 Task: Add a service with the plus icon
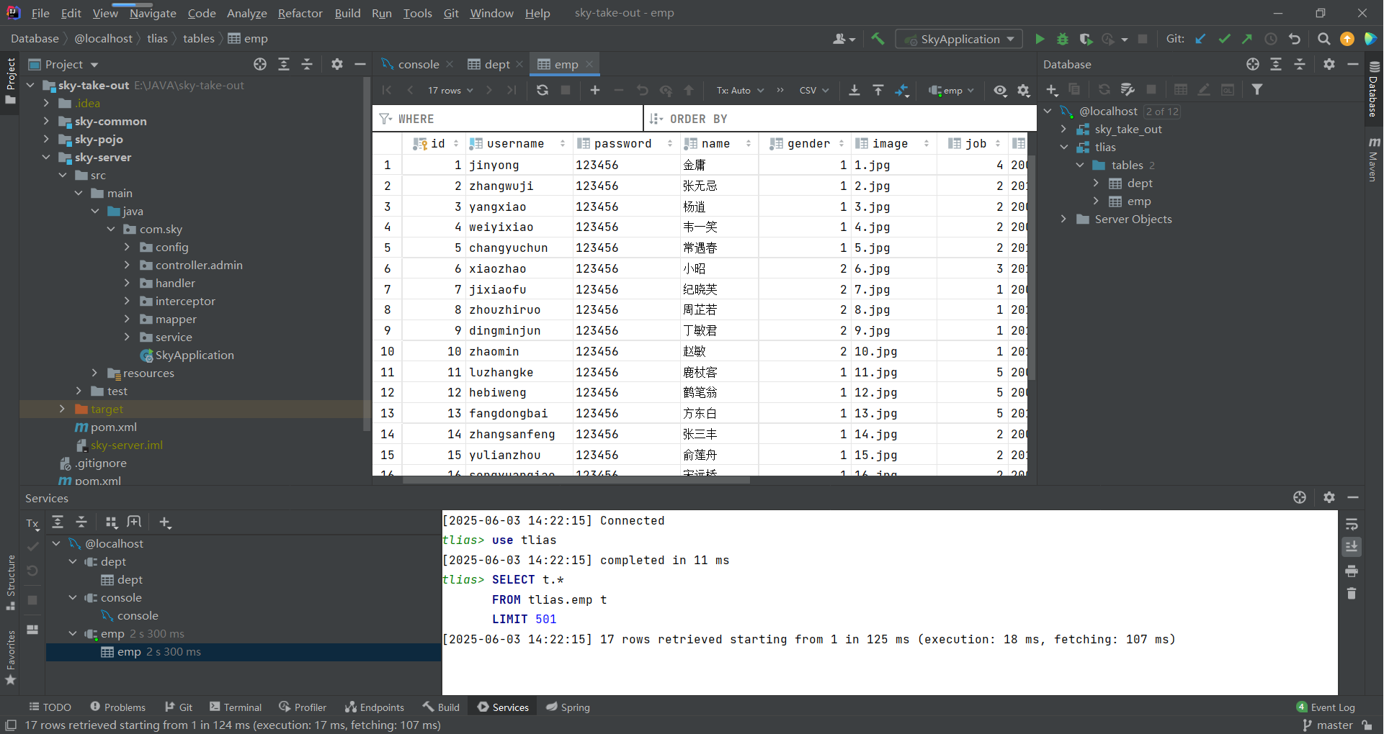(165, 522)
